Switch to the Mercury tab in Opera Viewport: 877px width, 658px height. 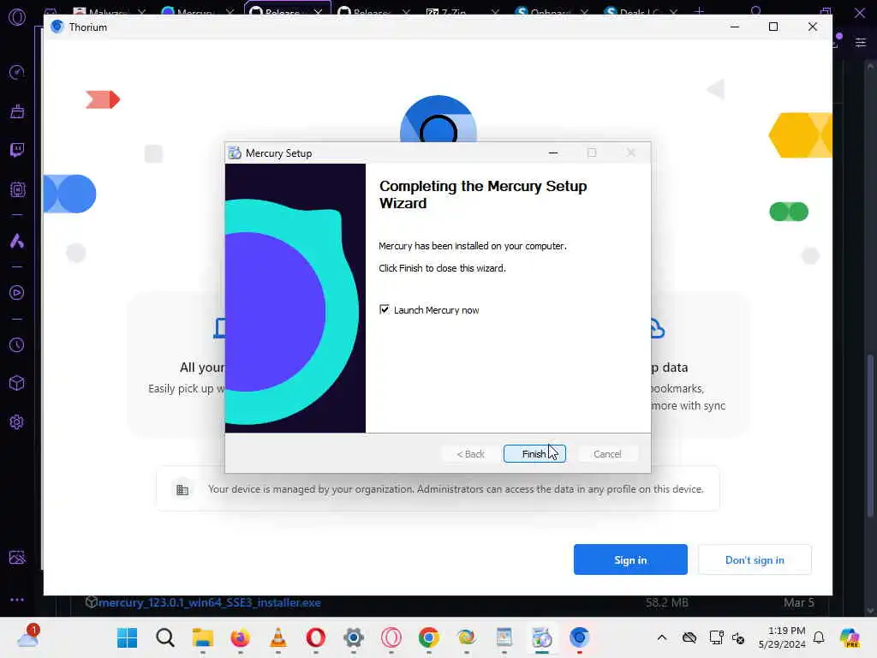[x=198, y=11]
